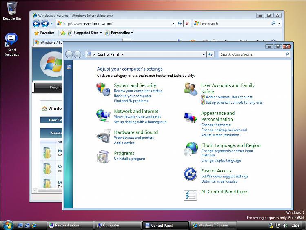Open Review your computer's status link
306x230 pixels.
click(x=138, y=91)
